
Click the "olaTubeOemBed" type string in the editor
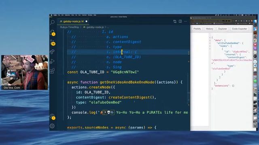(x=105, y=102)
